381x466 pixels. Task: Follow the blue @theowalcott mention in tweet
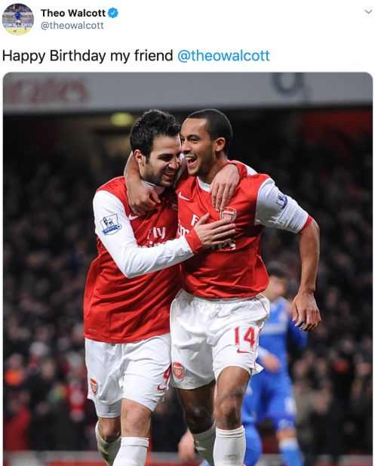coord(223,56)
